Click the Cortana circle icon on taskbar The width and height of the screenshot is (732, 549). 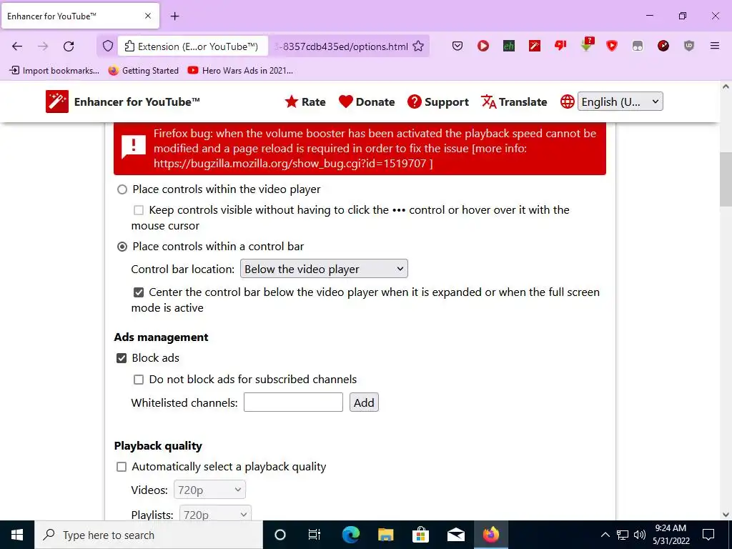(x=280, y=535)
